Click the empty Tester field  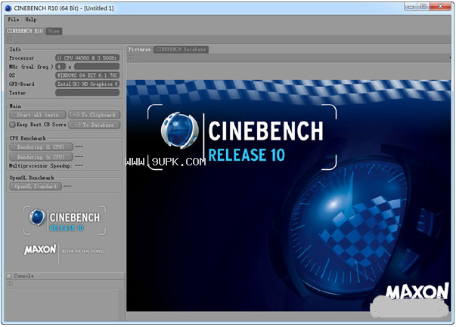coord(87,93)
